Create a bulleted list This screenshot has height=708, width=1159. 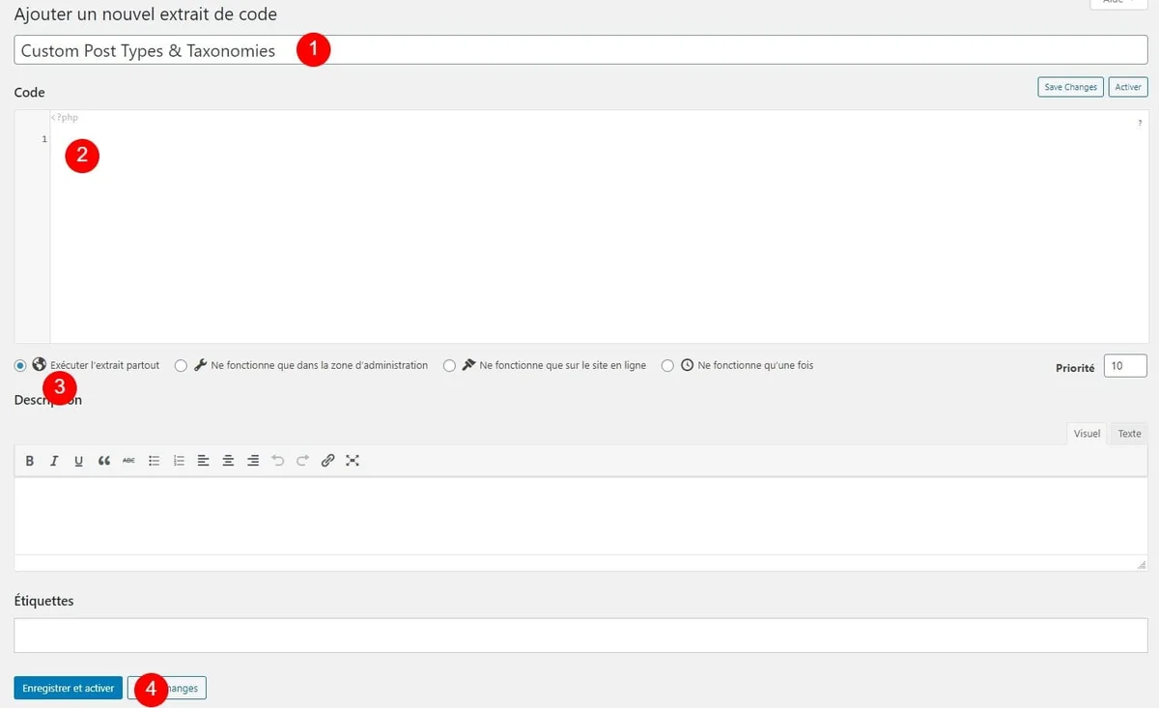coord(154,461)
